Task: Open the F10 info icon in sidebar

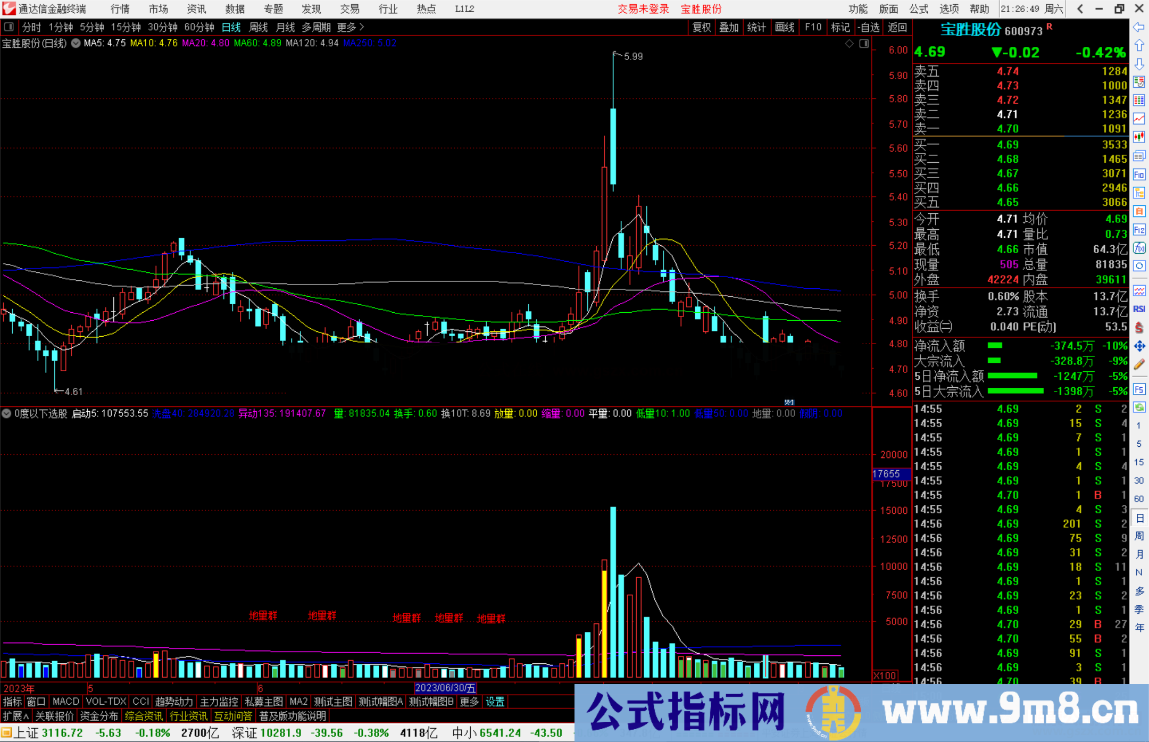Action: (x=1139, y=174)
